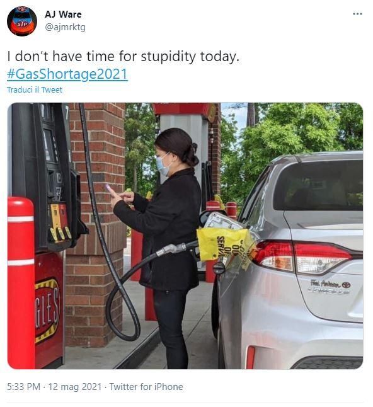Open the tweet's three-dot more options menu
The width and height of the screenshot is (373, 407).
357,14
